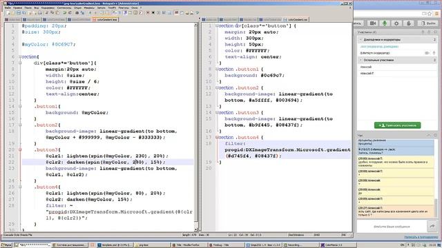The width and height of the screenshot is (442, 248).
Task: Collapse the 'Остальные участники' participants group
Action: [x=361, y=60]
